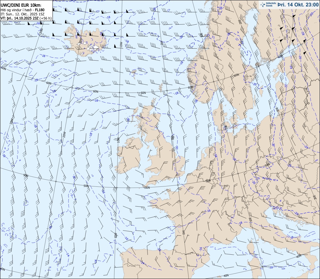Click the '-30' isotherm label
320x279 pixels.
pyautogui.click(x=311, y=14)
